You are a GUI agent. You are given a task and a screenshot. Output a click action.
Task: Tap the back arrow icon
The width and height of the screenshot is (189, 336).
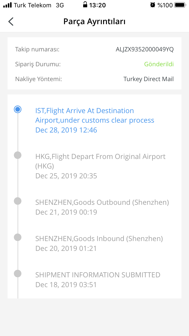point(11,22)
